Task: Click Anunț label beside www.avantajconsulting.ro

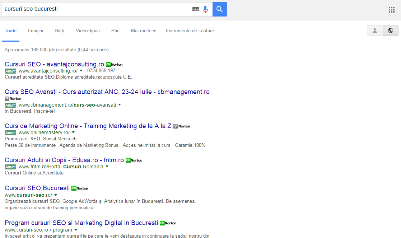Action: pyautogui.click(x=10, y=71)
